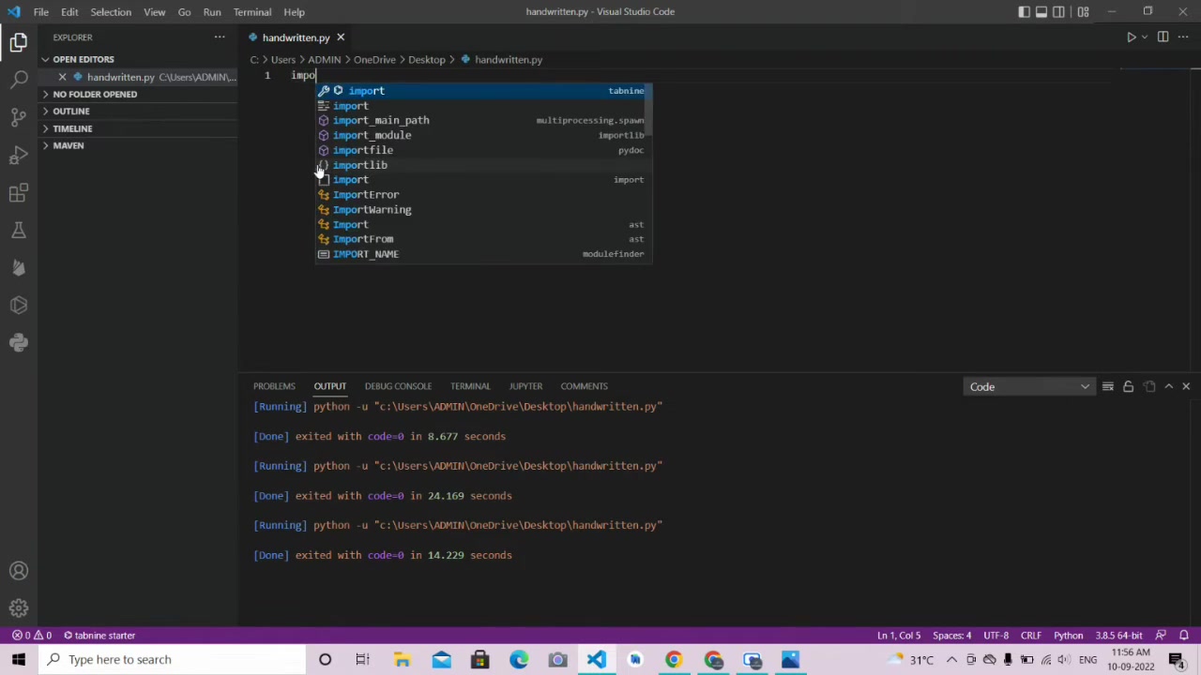This screenshot has width=1201, height=675.
Task: Expand the Timeline section
Action: coord(72,128)
